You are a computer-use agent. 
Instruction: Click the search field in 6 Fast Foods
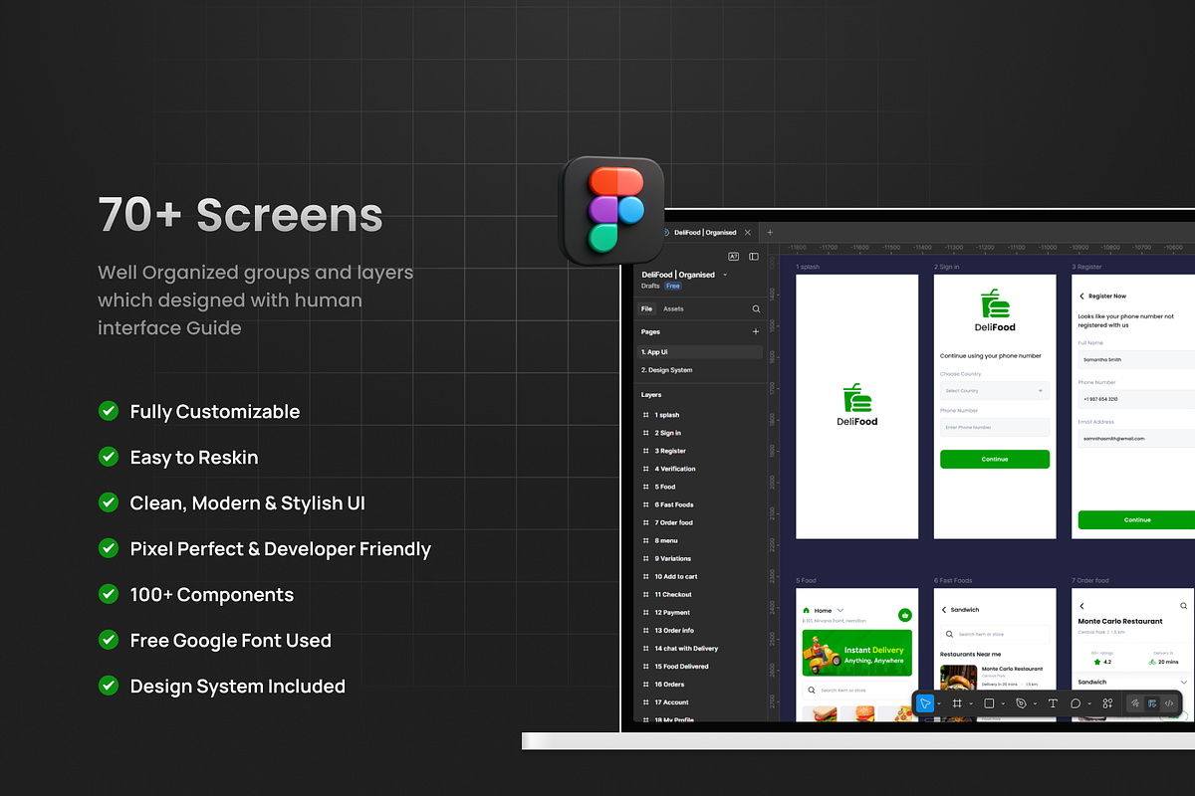[x=995, y=634]
